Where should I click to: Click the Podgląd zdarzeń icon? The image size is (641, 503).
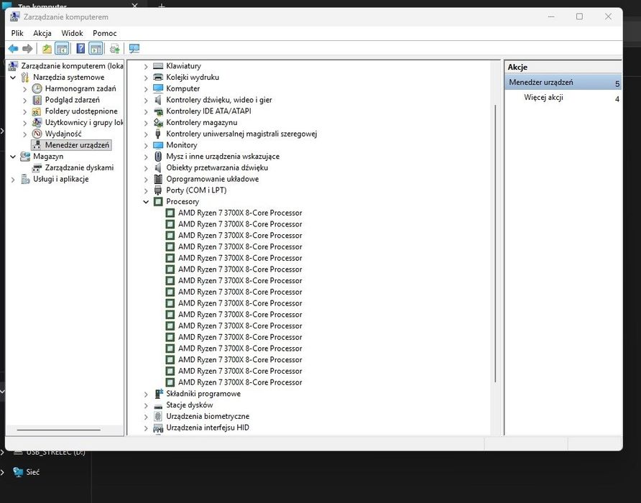point(37,100)
